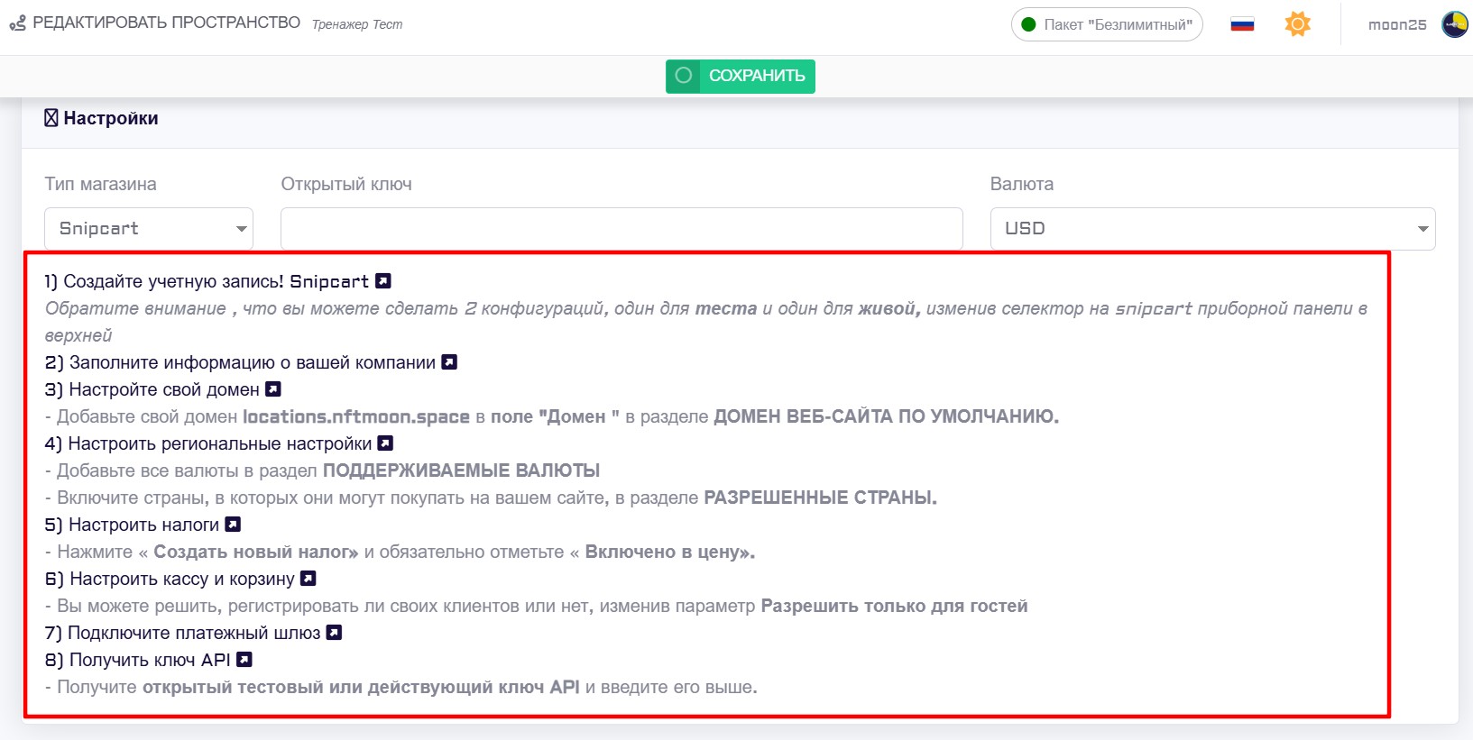Open link icon beside API key step
1473x740 pixels.
pyautogui.click(x=244, y=660)
